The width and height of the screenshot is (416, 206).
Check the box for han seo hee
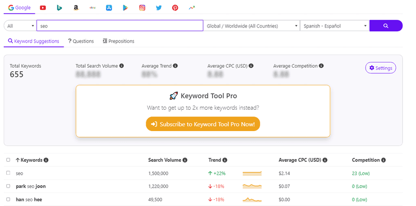coord(8,199)
